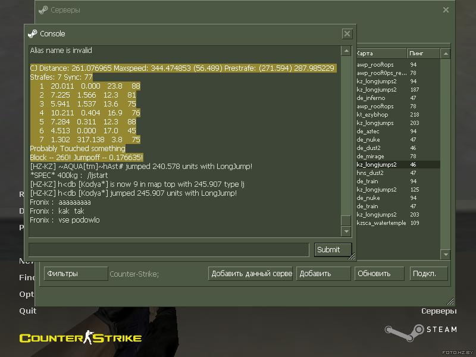
Task: Select Quit in the main menu
Action: tap(27, 311)
